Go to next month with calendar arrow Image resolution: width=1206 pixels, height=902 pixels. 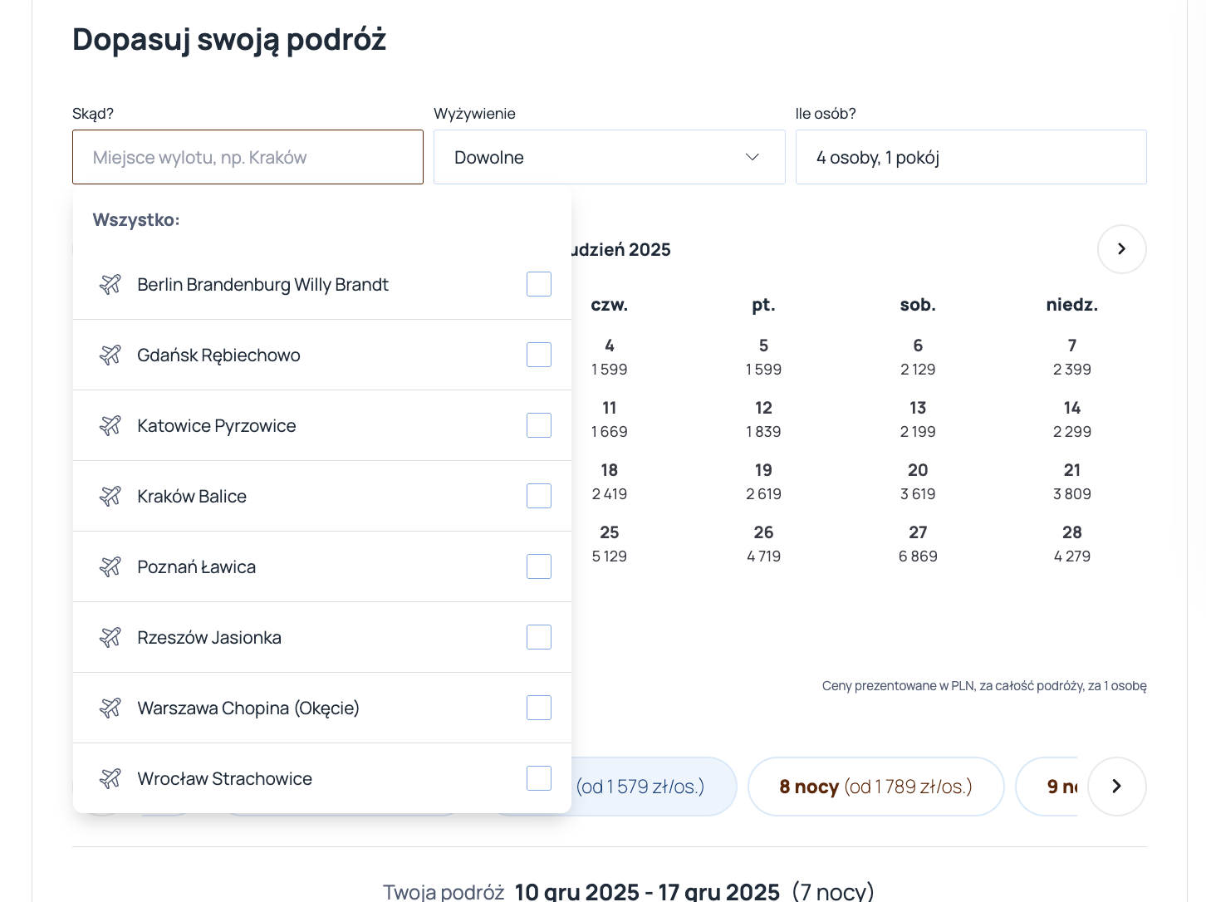click(1122, 249)
